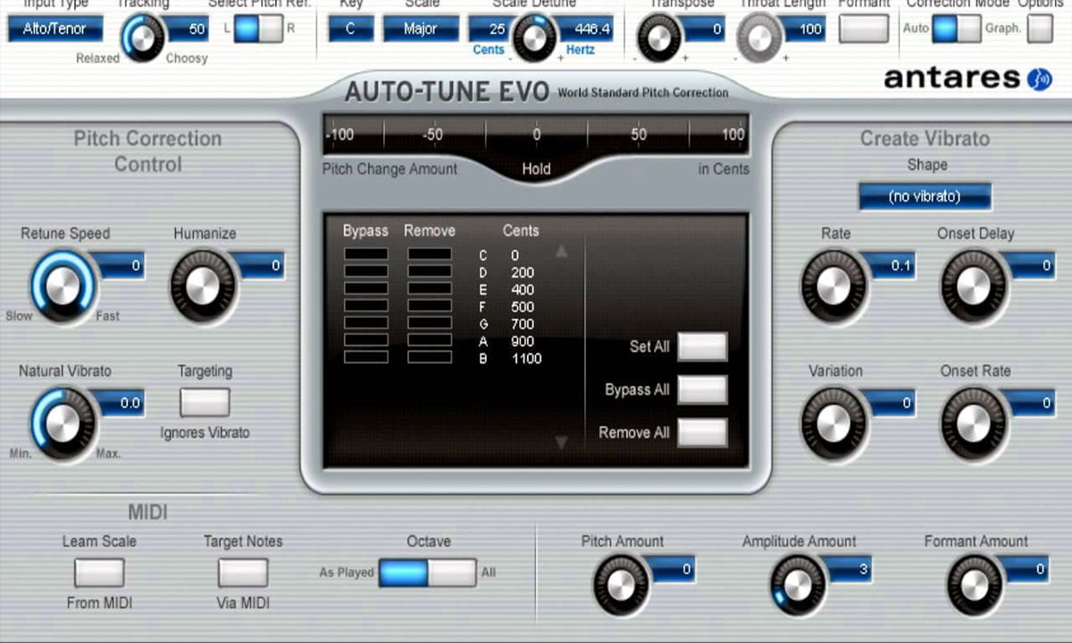Click the Pitch Amount value field
Screen dimensions: 1072x643
pos(674,569)
